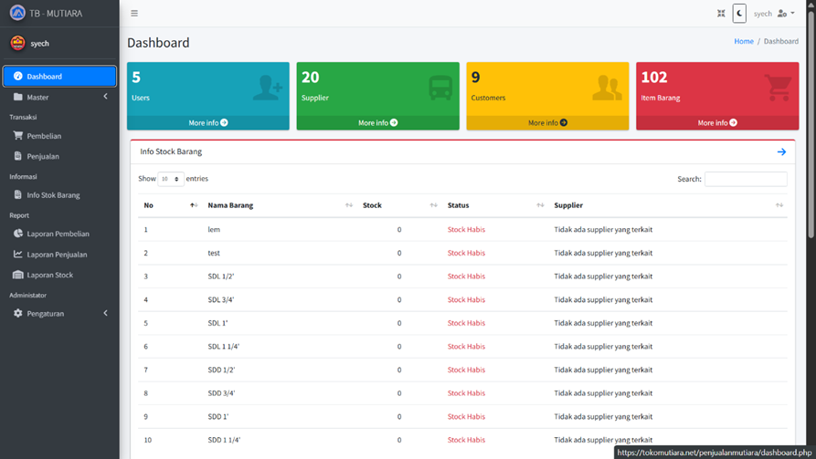Viewport: 816px width, 459px height.
Task: Click the Laporan Penjualan line chart icon
Action: pyautogui.click(x=18, y=255)
